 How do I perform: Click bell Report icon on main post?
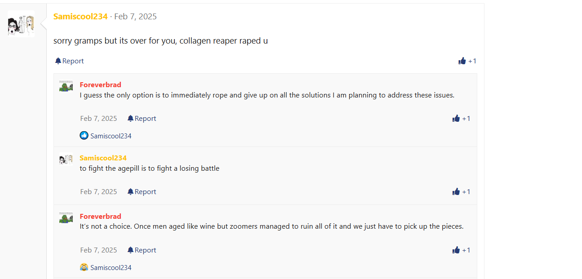pyautogui.click(x=58, y=61)
